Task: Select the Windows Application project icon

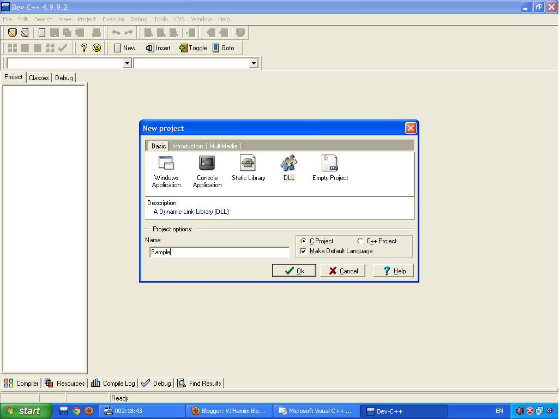Action: (x=166, y=171)
